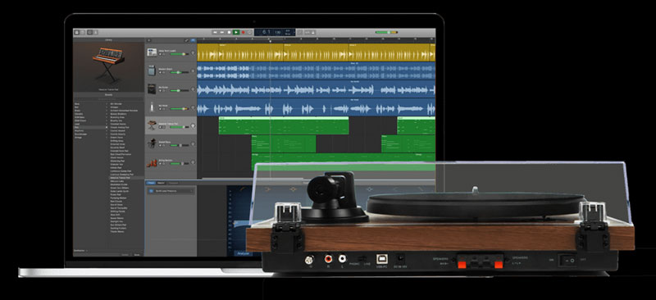This screenshot has width=656, height=300.
Task: Click the Stop transport button
Action: [x=229, y=32]
